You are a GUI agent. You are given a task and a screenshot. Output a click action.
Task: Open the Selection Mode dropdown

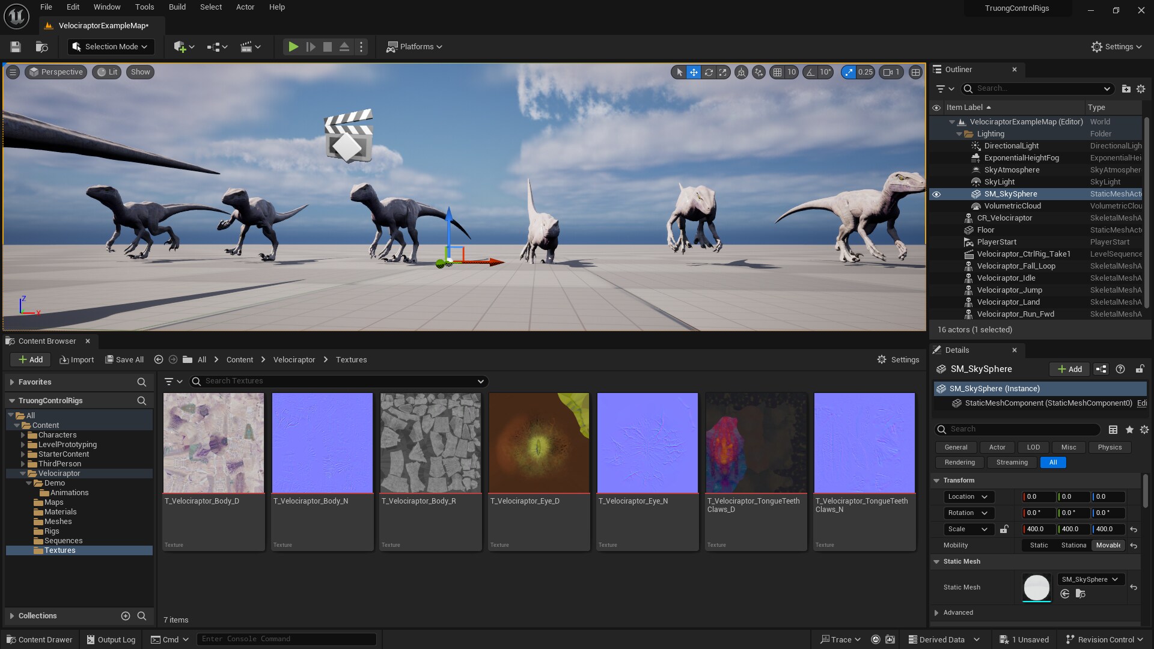pos(111,47)
